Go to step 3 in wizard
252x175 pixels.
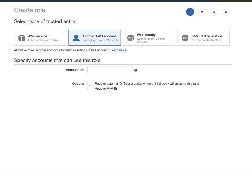click(x=214, y=12)
